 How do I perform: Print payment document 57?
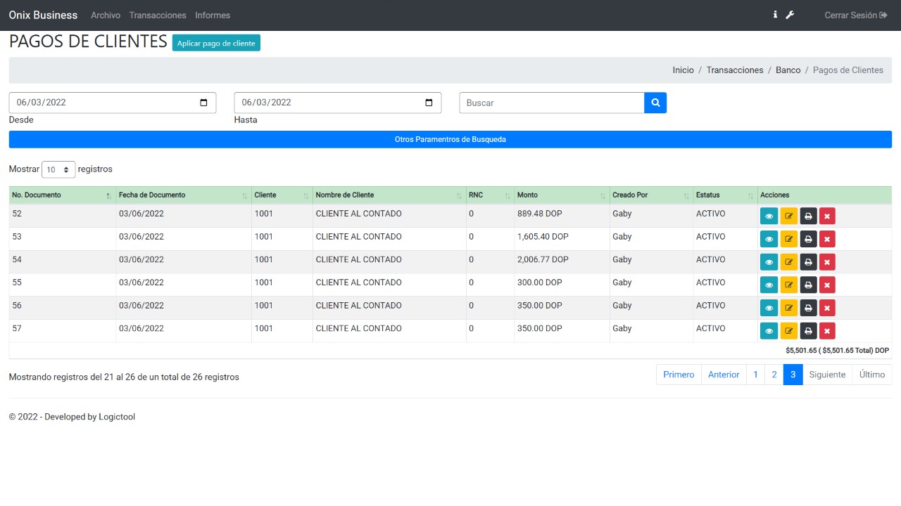808,331
